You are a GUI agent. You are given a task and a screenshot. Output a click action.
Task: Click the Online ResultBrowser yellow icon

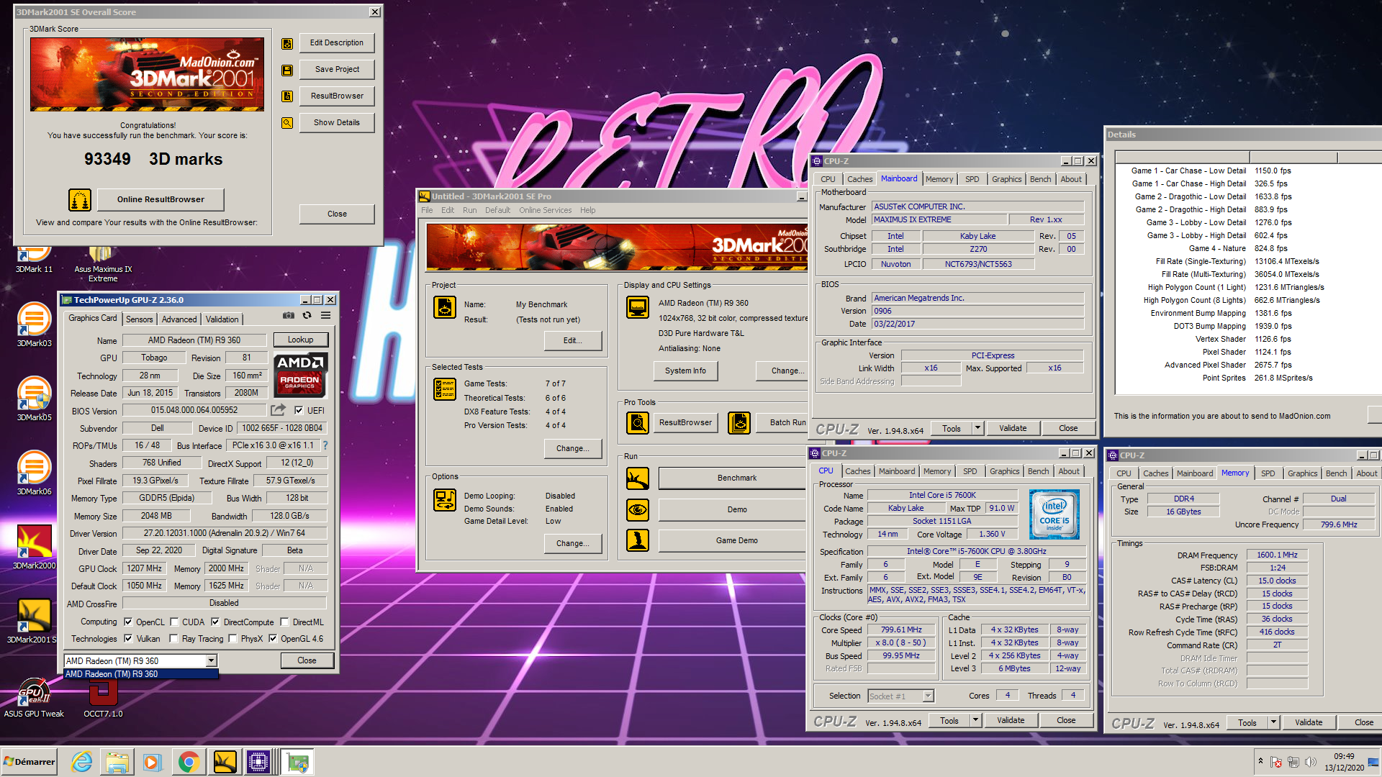click(x=80, y=199)
